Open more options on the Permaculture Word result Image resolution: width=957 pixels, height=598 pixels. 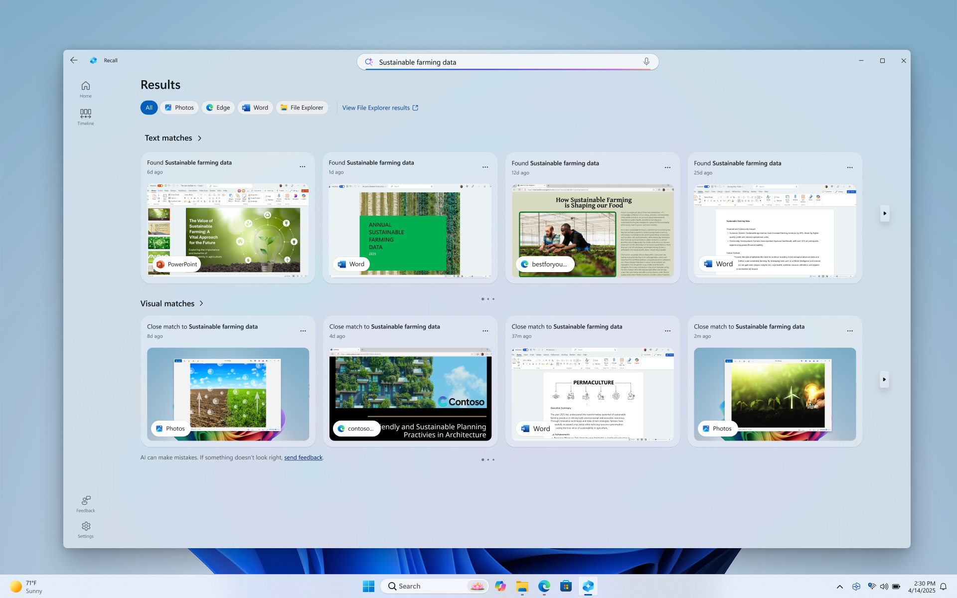(667, 330)
